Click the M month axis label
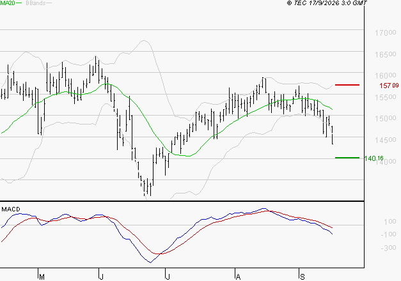 (x=42, y=277)
